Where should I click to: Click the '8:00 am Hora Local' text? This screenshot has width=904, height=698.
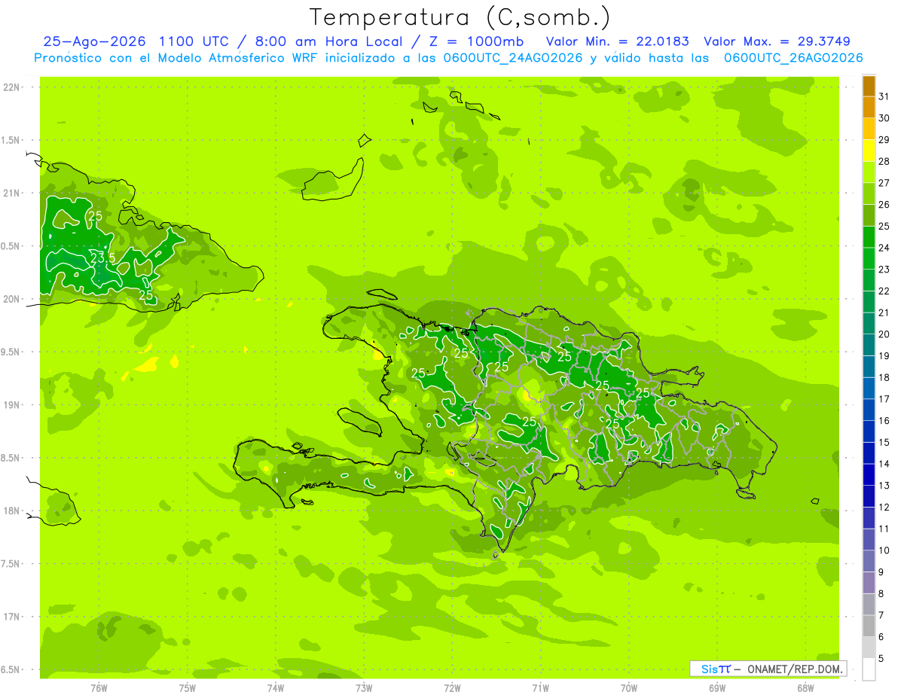(x=326, y=42)
